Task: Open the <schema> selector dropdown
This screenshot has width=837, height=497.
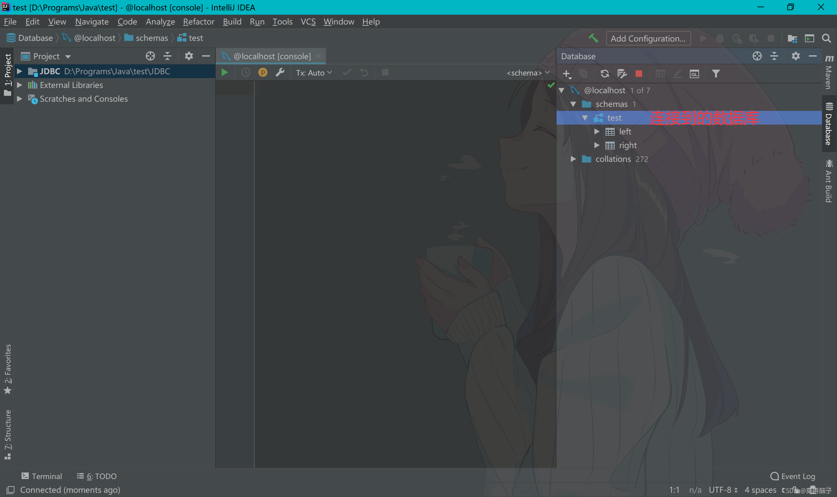Action: coord(528,73)
